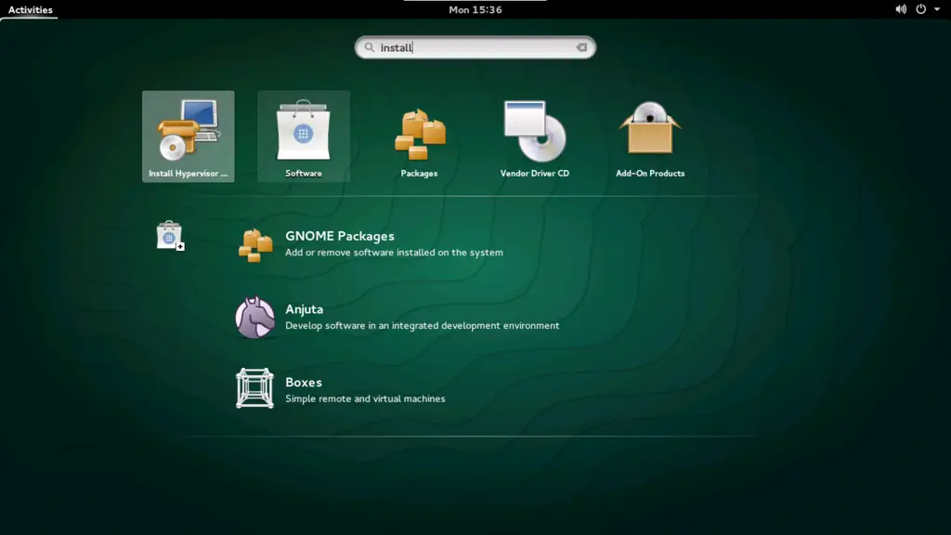Select the Boxes result title
The height and width of the screenshot is (535, 951).
(304, 382)
